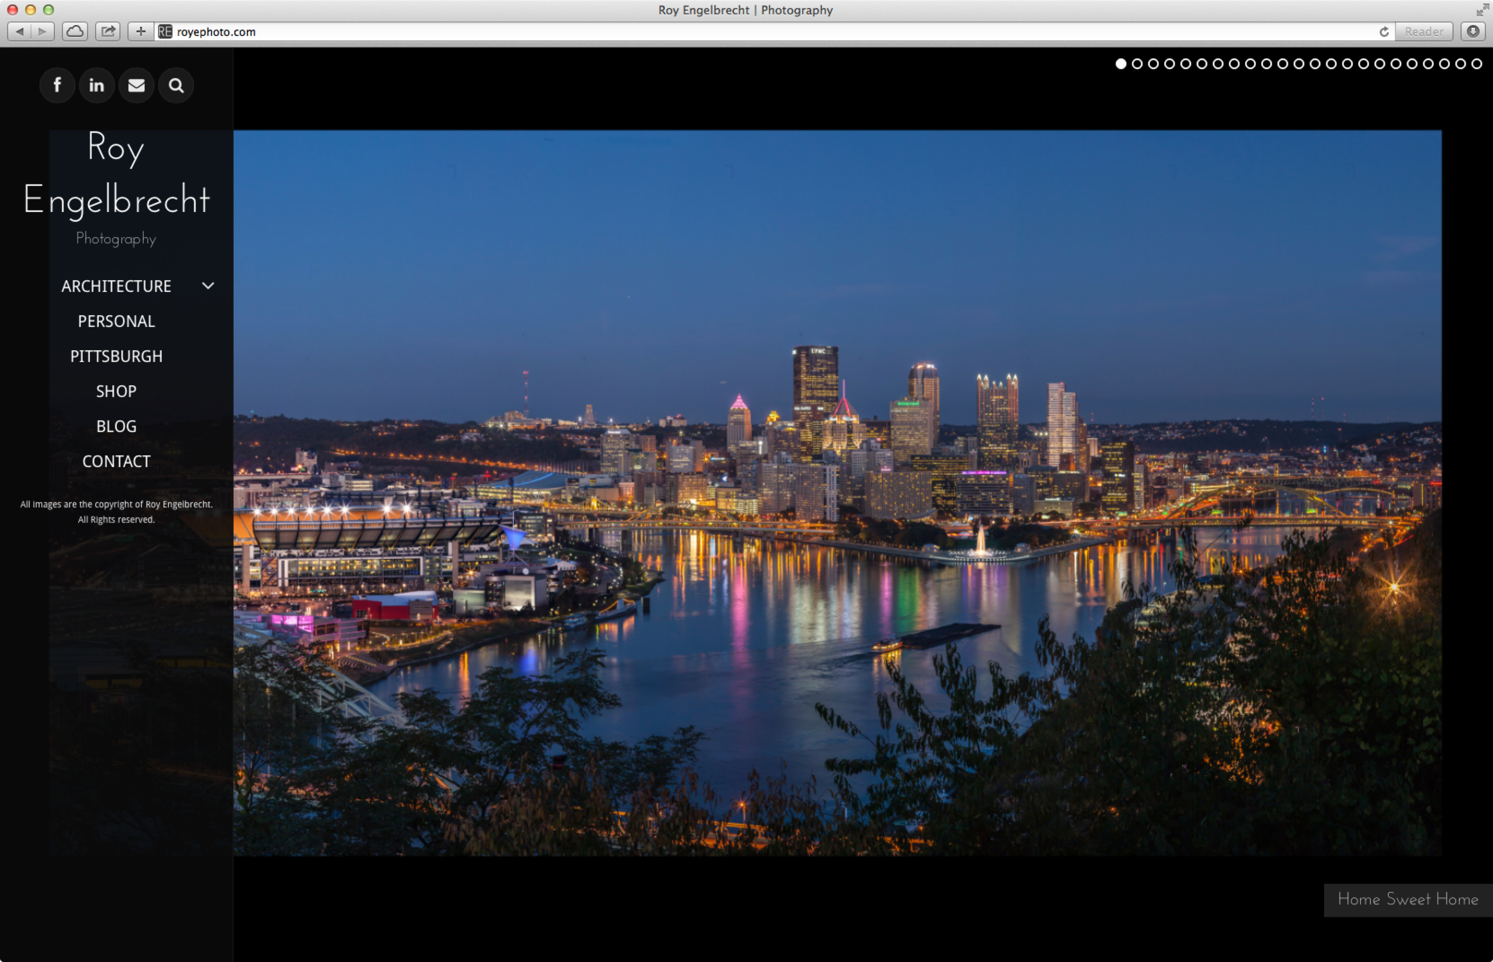Image resolution: width=1493 pixels, height=962 pixels.
Task: Show downloads via the download arrow icon
Action: point(1473,31)
